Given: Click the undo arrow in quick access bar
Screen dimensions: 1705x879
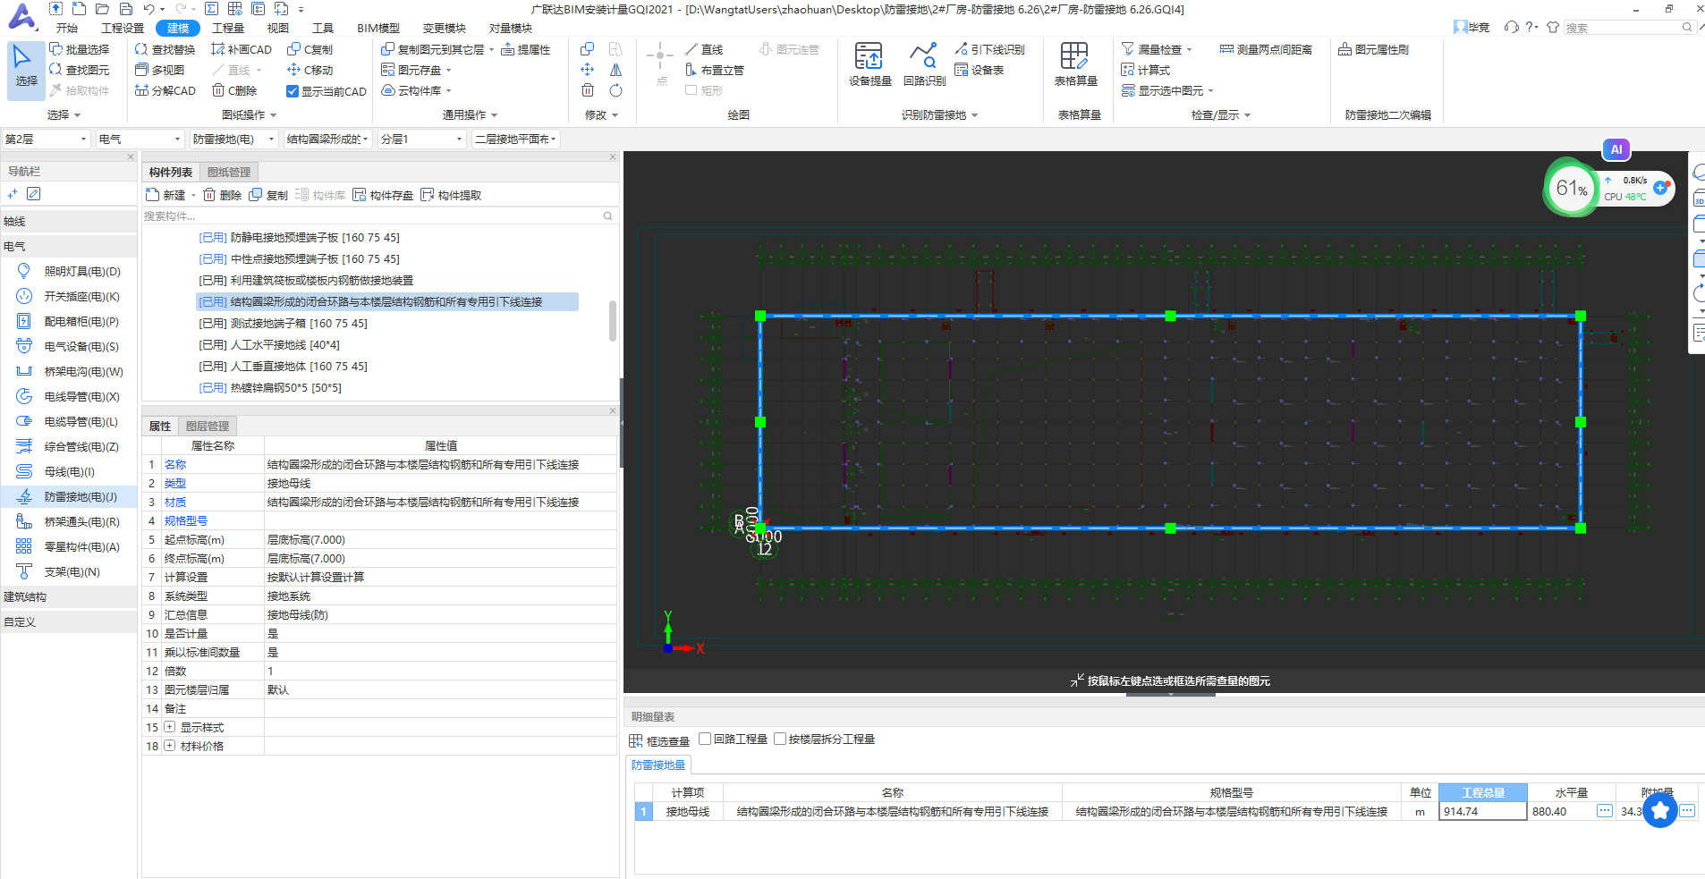Looking at the screenshot, I should click(148, 9).
